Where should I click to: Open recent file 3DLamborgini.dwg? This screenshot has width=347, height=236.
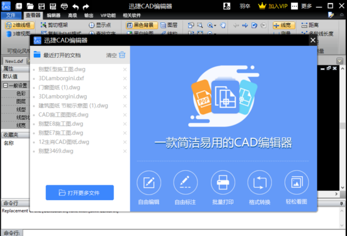pos(63,96)
